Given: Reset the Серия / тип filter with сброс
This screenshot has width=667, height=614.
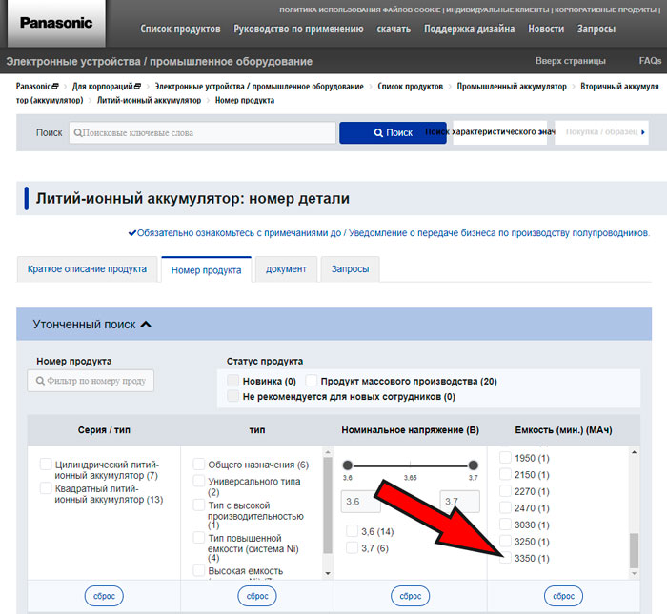Looking at the screenshot, I should tap(104, 596).
